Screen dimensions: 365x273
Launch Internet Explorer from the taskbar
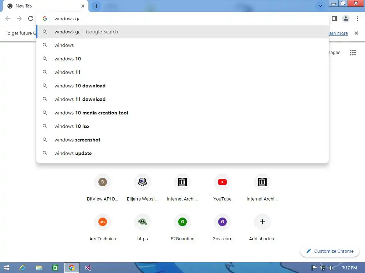[x=22, y=268]
